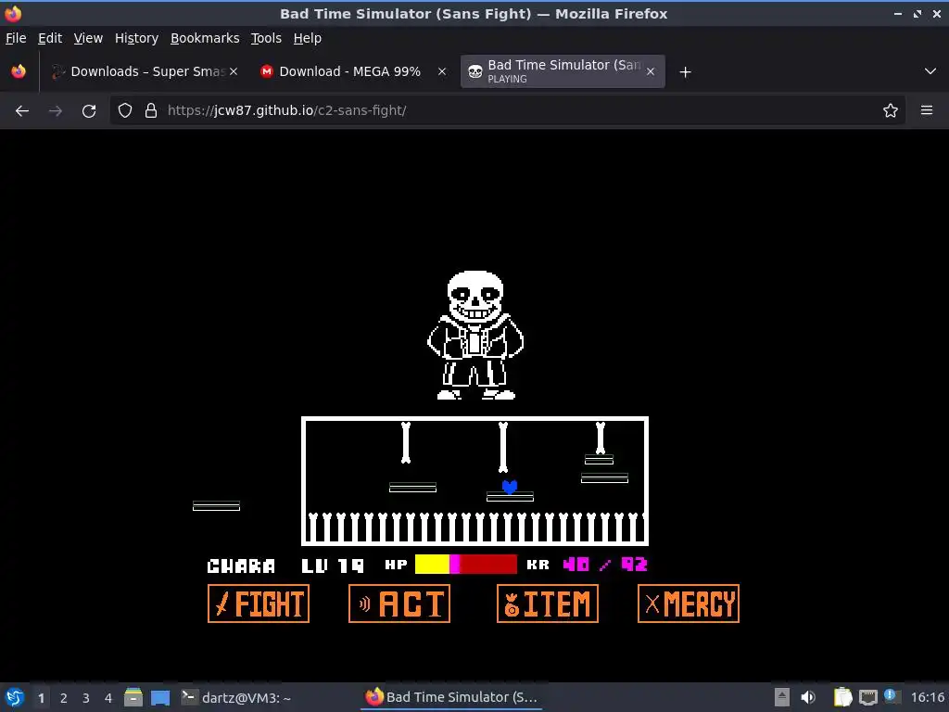Open the update notification tray icon
Screen dimensions: 949x712
tap(891, 696)
